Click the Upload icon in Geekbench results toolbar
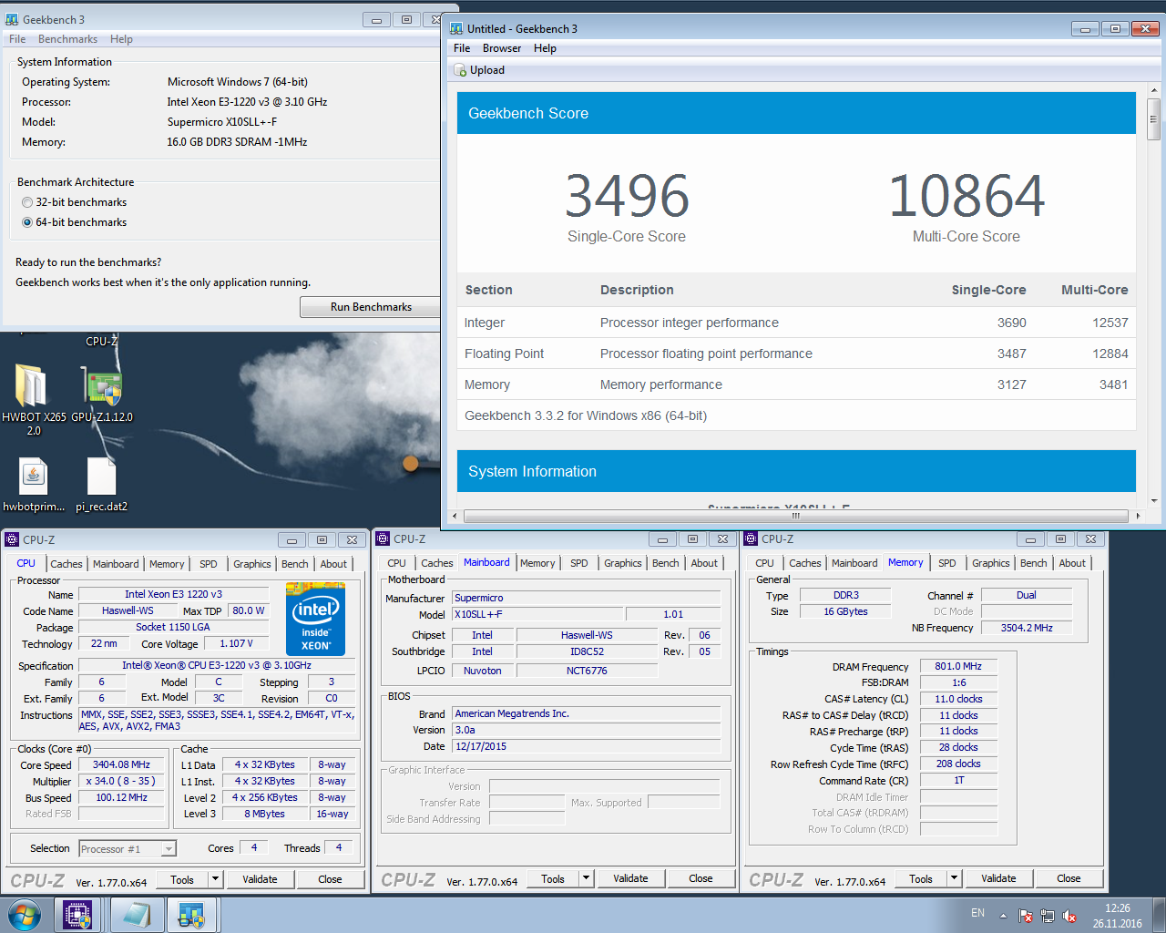The width and height of the screenshot is (1166, 933). [x=461, y=70]
